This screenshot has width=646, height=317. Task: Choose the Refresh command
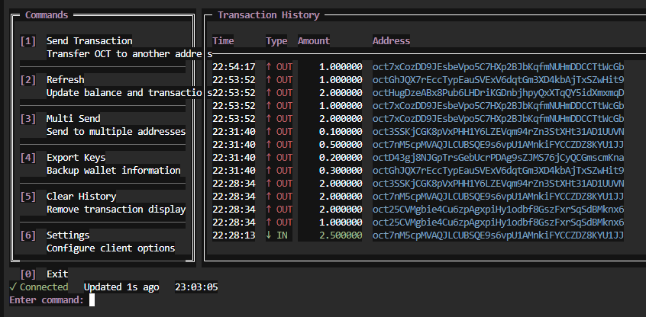coord(65,79)
